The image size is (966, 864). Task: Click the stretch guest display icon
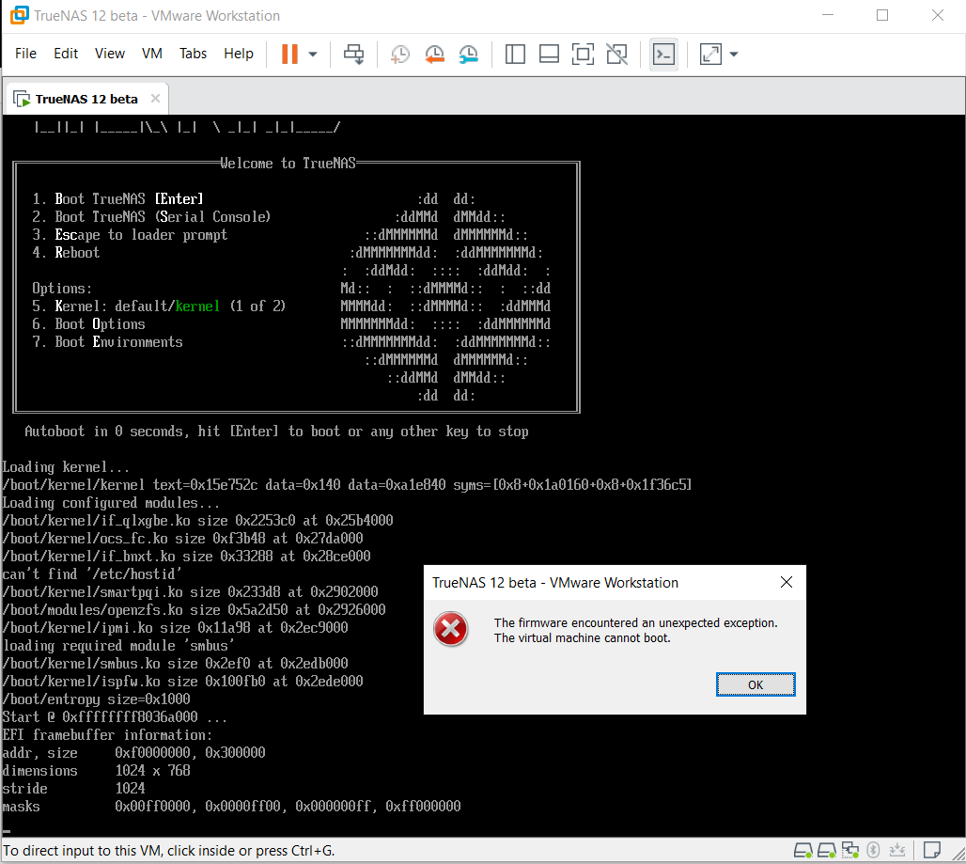711,55
